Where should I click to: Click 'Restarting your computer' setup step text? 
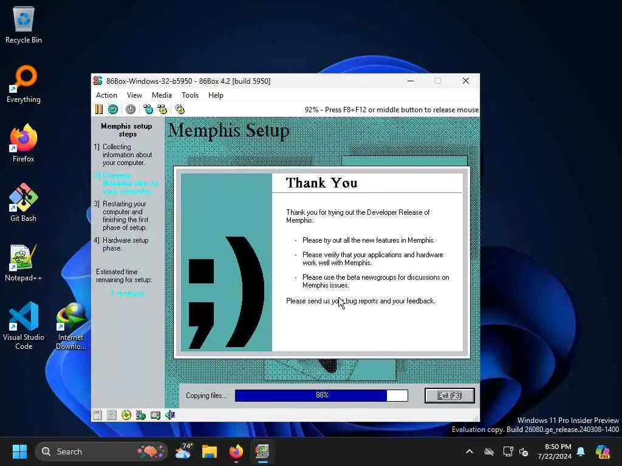tap(125, 215)
